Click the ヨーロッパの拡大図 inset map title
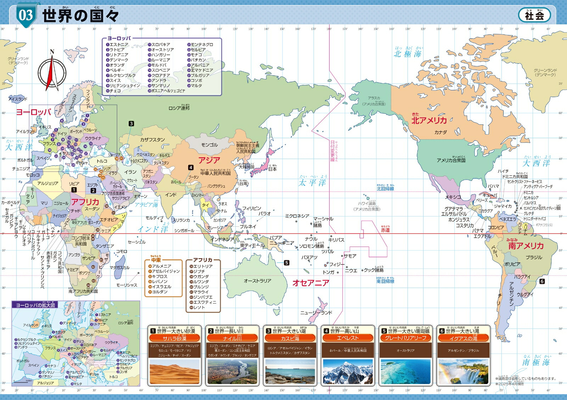The width and height of the screenshot is (567, 400). pyautogui.click(x=35, y=305)
